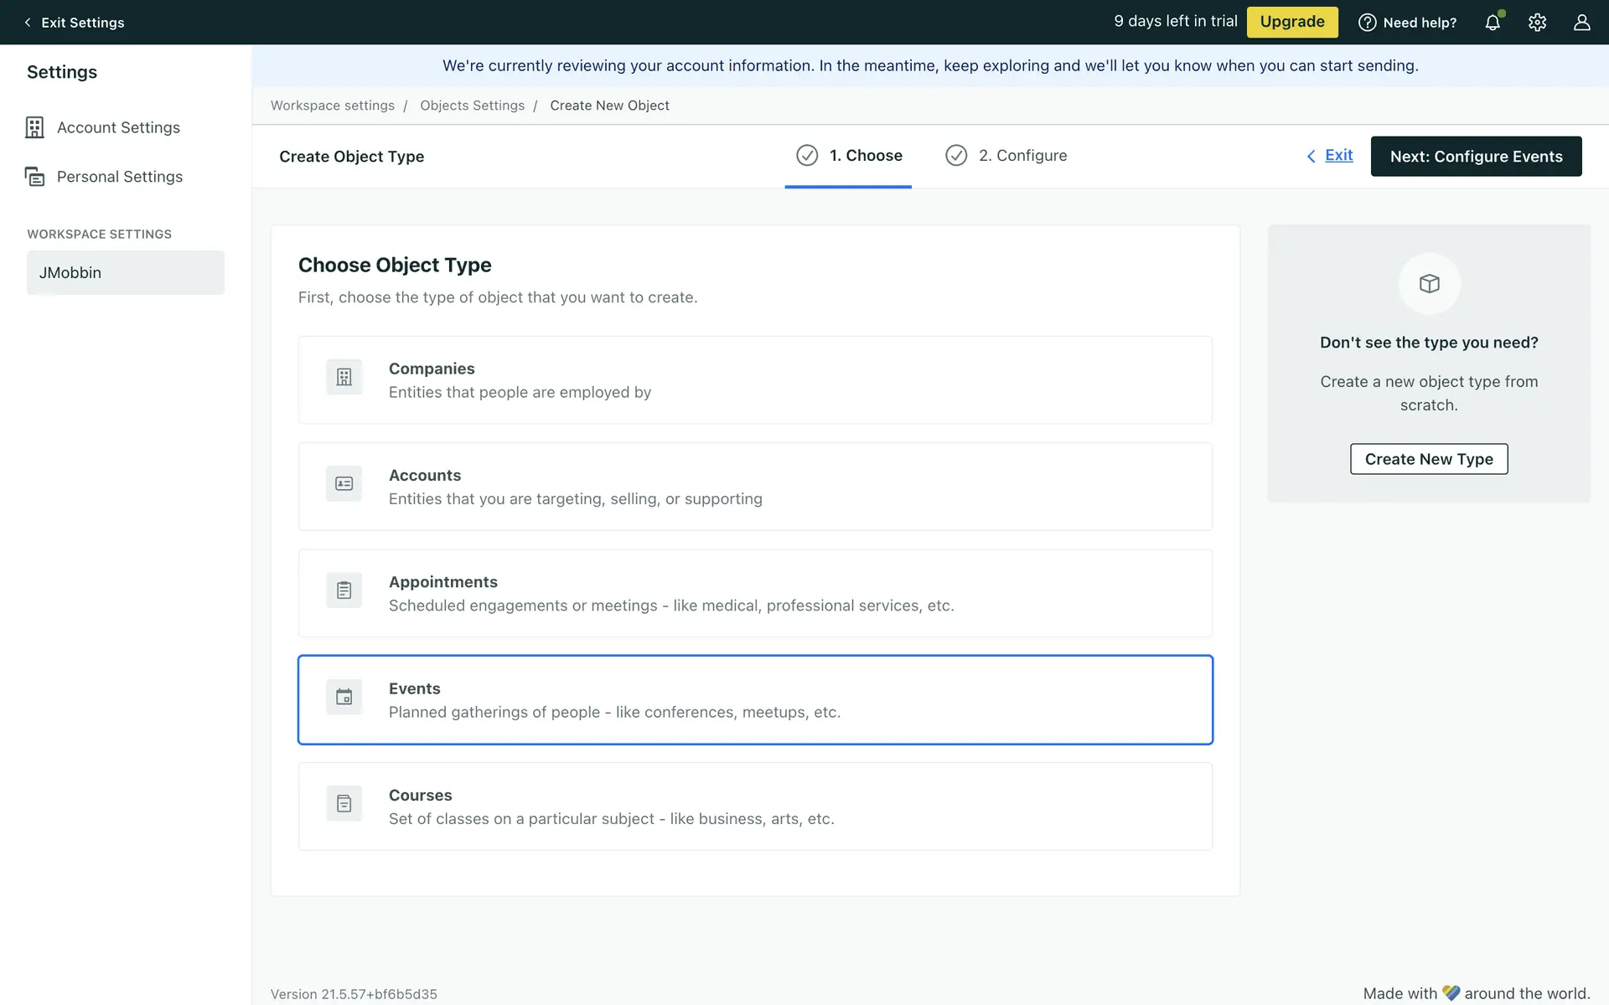Click the cube icon above the Create New Type prompt
The image size is (1609, 1005).
pos(1429,284)
